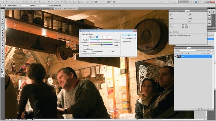This screenshot has height=121, width=216.
Task: Switch to the Маски tab
Action: [184, 48]
